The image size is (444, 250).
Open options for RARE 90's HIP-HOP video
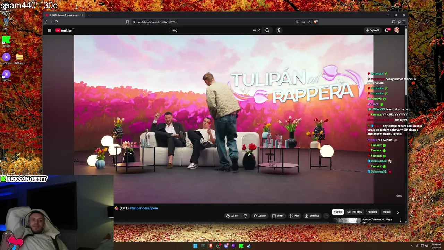400,220
